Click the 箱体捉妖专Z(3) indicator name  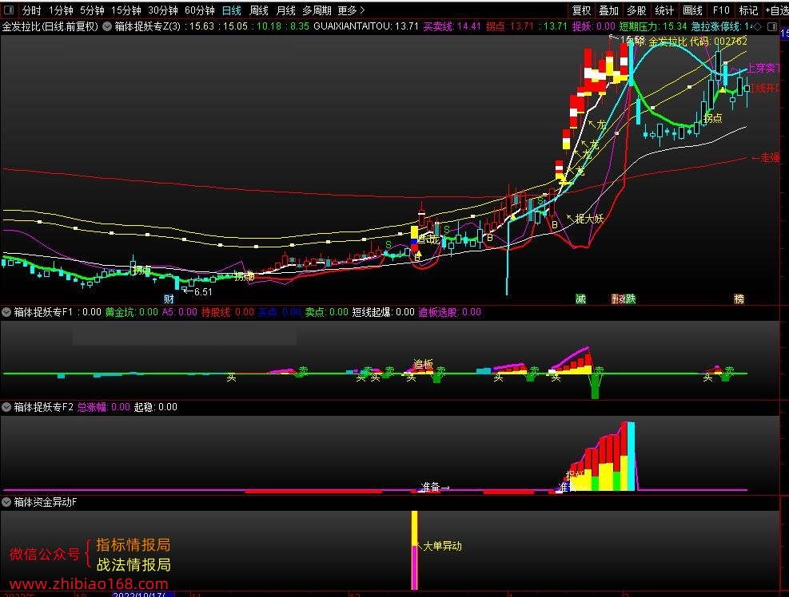(147, 26)
